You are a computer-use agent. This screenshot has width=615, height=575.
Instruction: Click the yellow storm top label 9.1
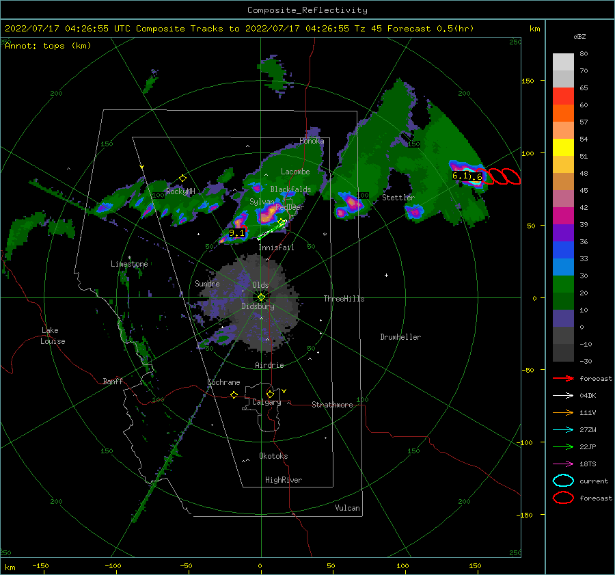point(236,233)
